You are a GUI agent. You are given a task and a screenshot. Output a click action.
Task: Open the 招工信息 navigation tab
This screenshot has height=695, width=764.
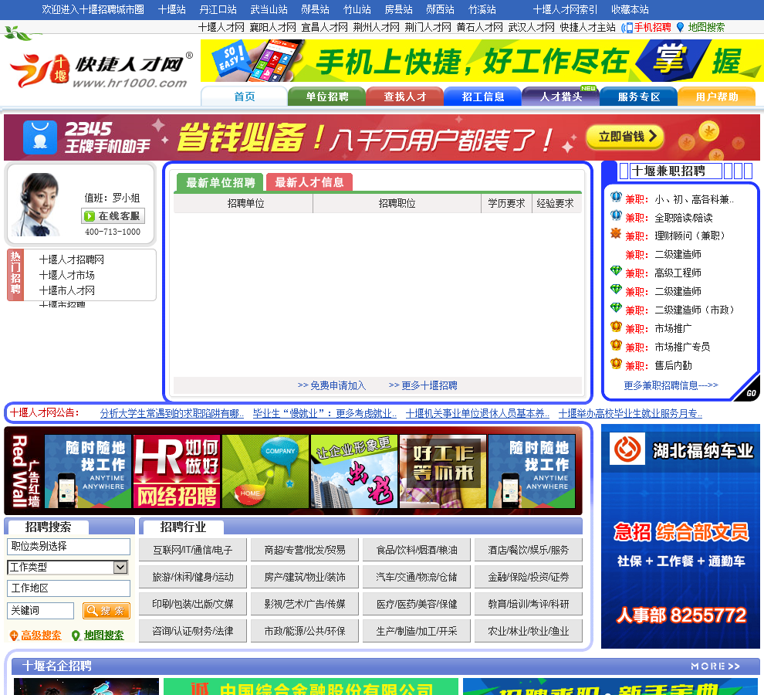(x=483, y=97)
